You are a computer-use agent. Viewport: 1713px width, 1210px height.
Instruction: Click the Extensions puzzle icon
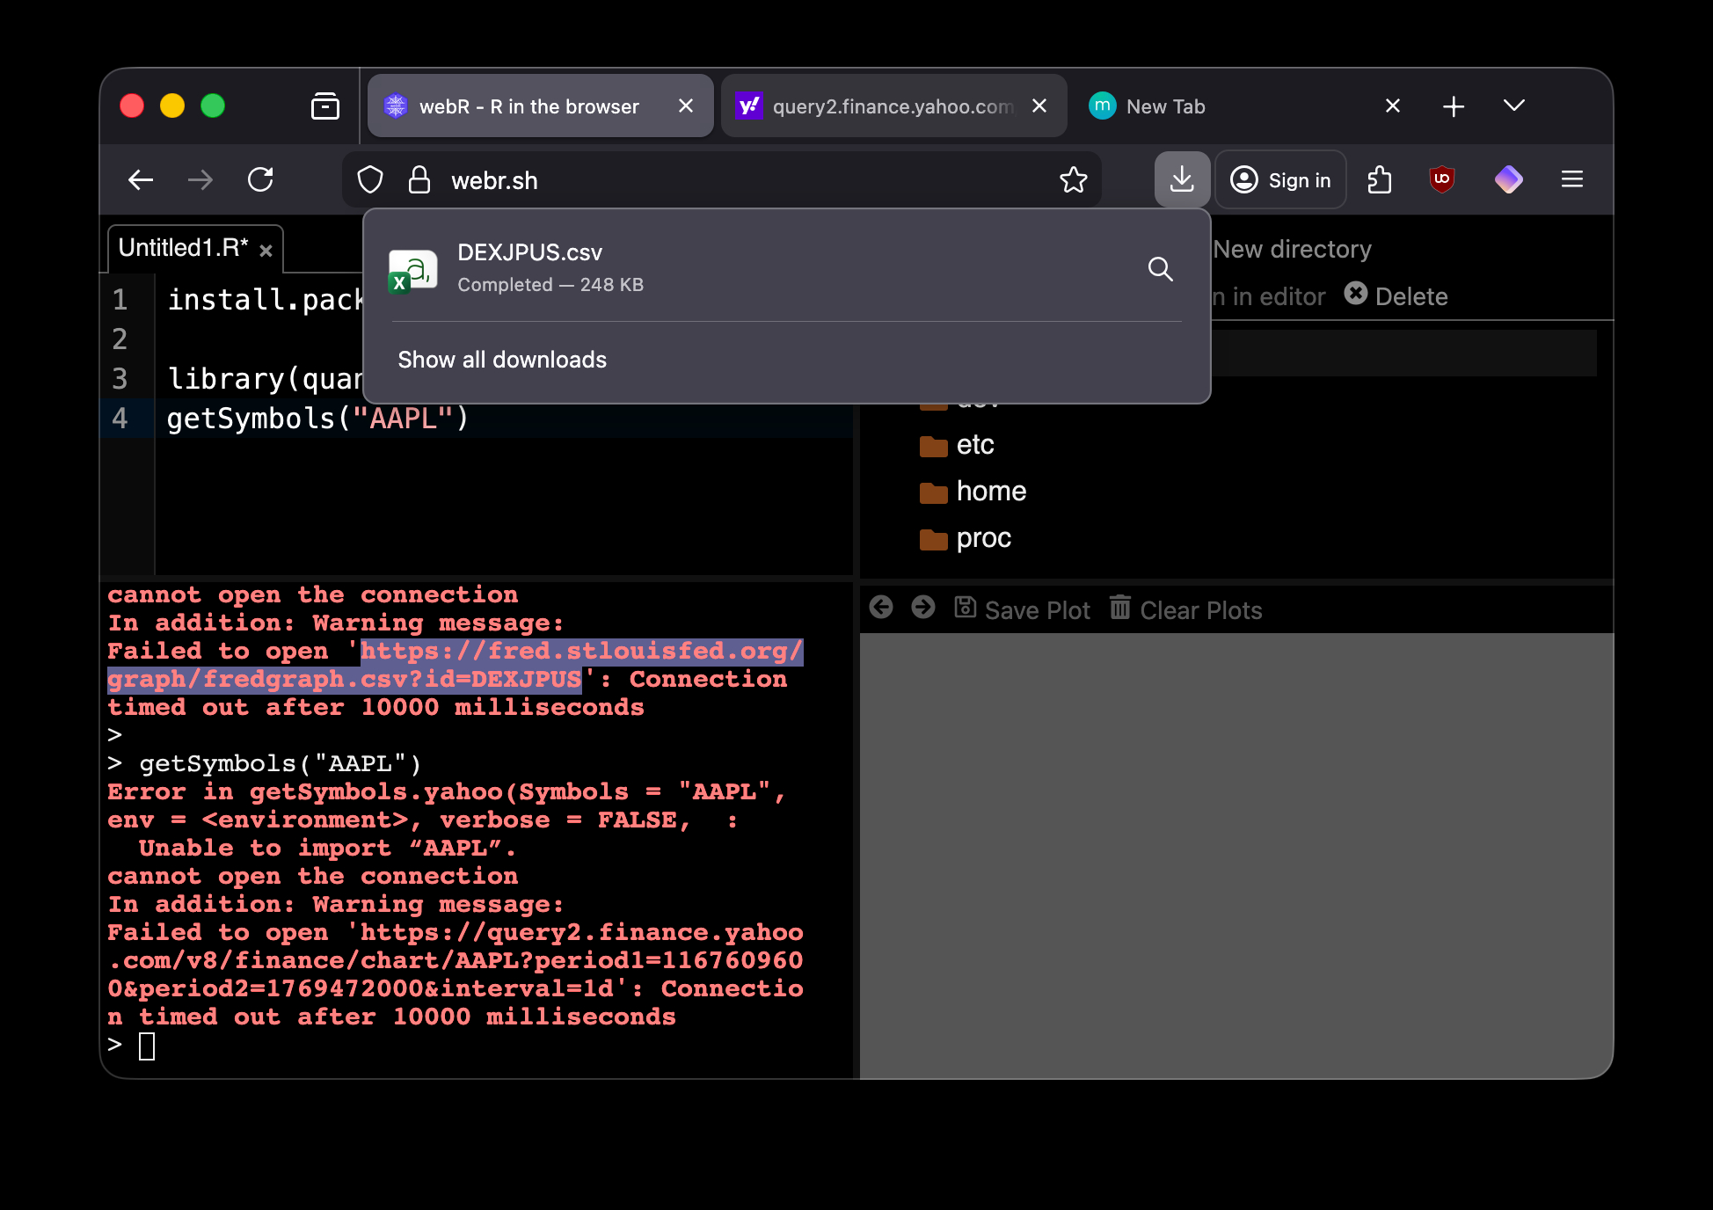click(x=1379, y=179)
